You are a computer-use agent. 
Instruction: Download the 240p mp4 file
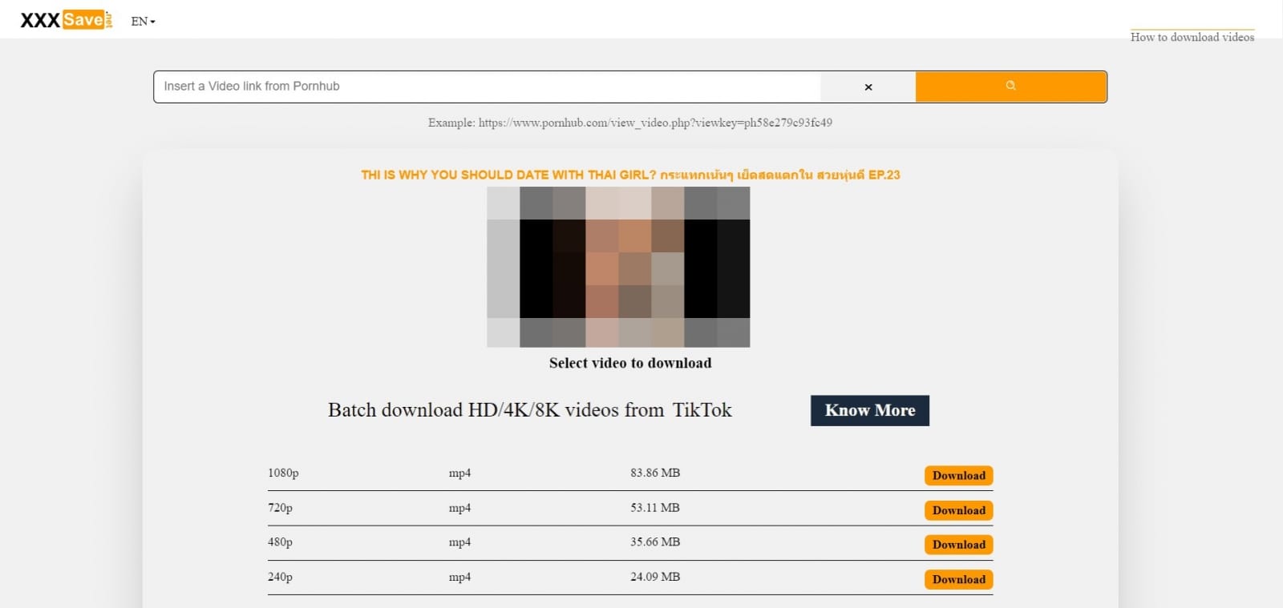959,579
